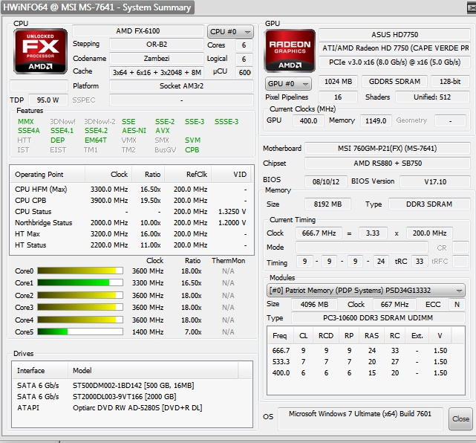Open the GPU #0 selector dropdown
The width and height of the screenshot is (476, 443).
point(288,84)
